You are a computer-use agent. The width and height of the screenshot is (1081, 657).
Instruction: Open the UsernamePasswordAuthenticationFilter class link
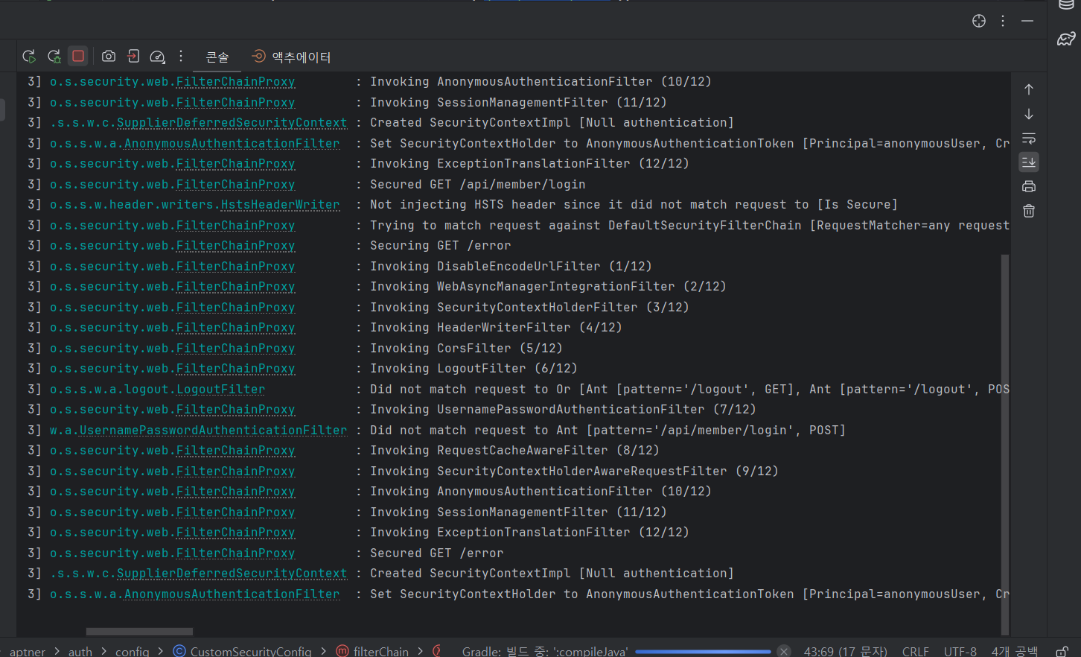(213, 430)
